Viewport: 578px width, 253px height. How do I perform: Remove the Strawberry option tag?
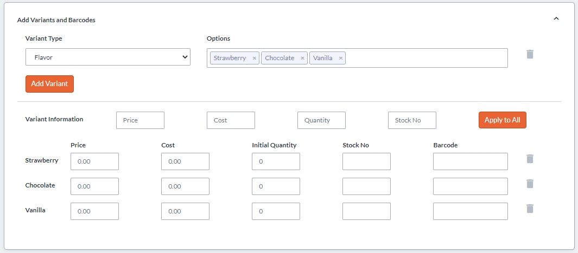click(x=255, y=59)
